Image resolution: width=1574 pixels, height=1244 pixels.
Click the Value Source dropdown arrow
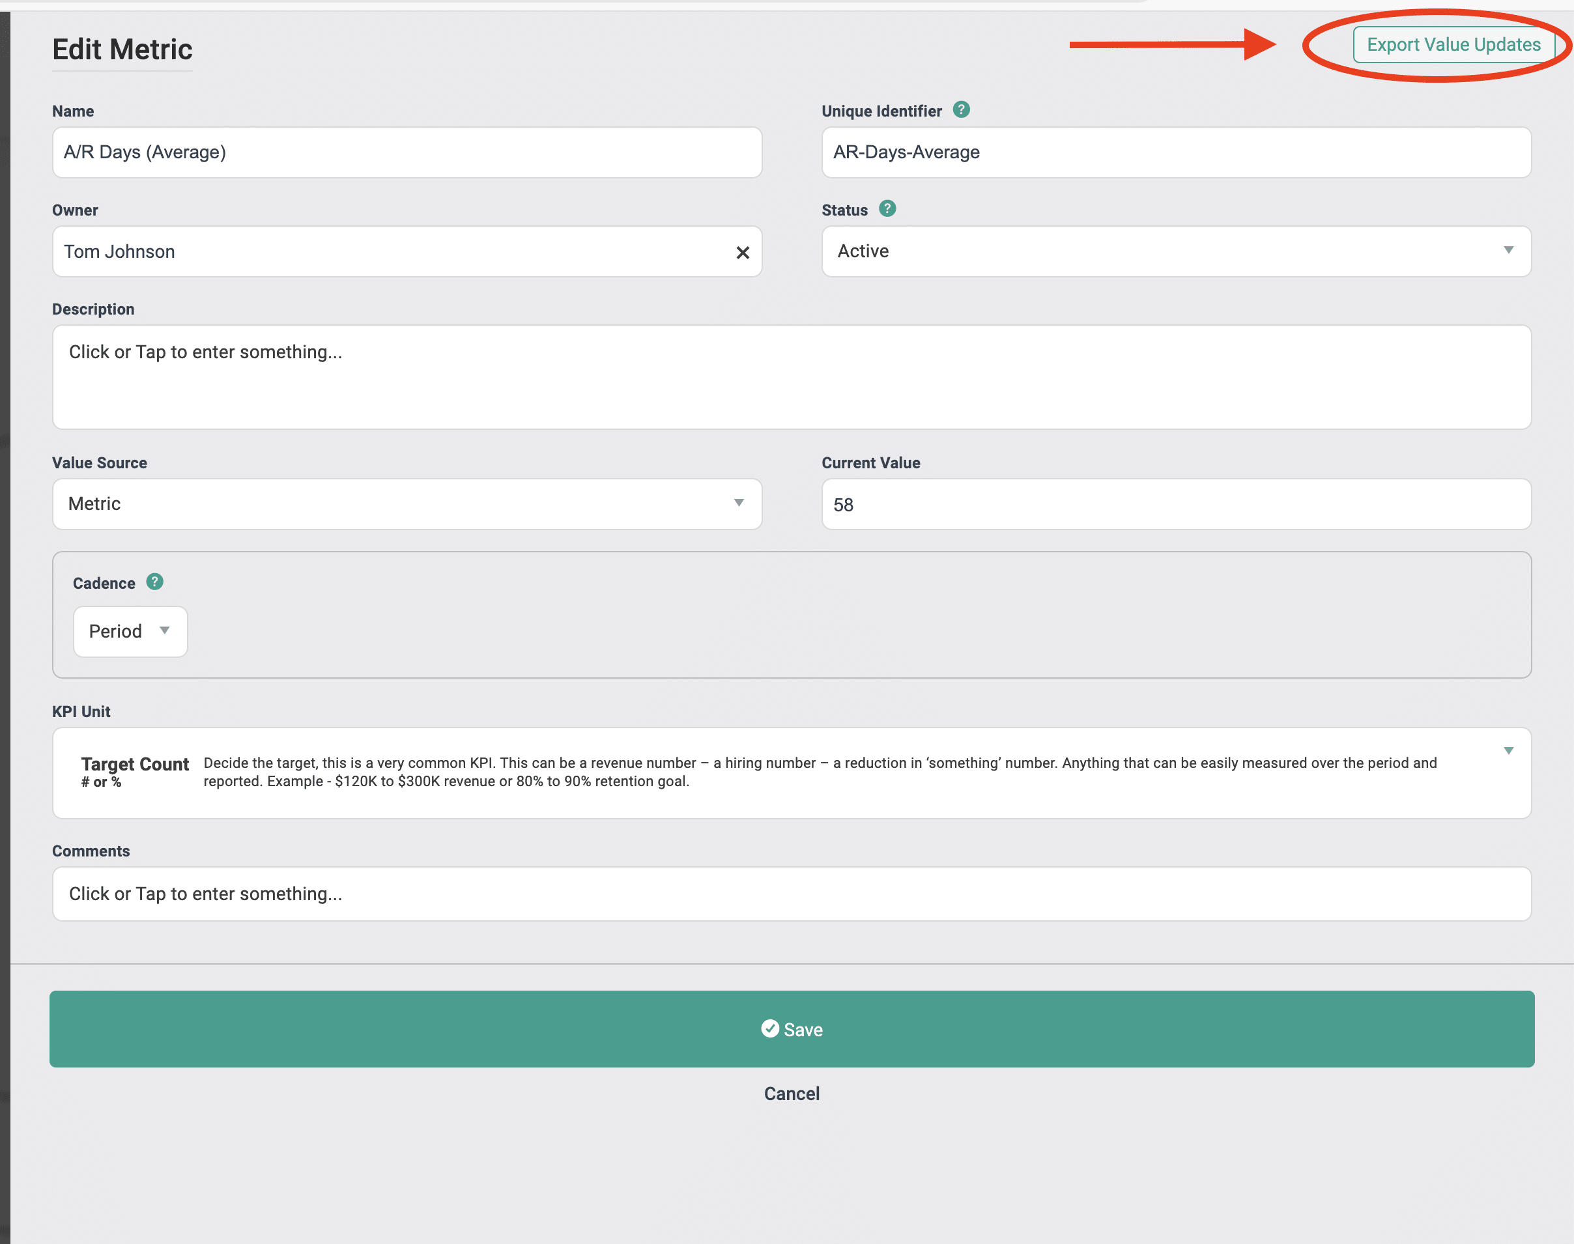(x=739, y=503)
